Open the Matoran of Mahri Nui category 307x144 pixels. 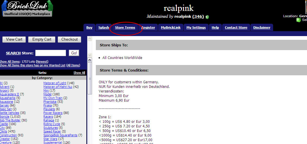pos(58,87)
